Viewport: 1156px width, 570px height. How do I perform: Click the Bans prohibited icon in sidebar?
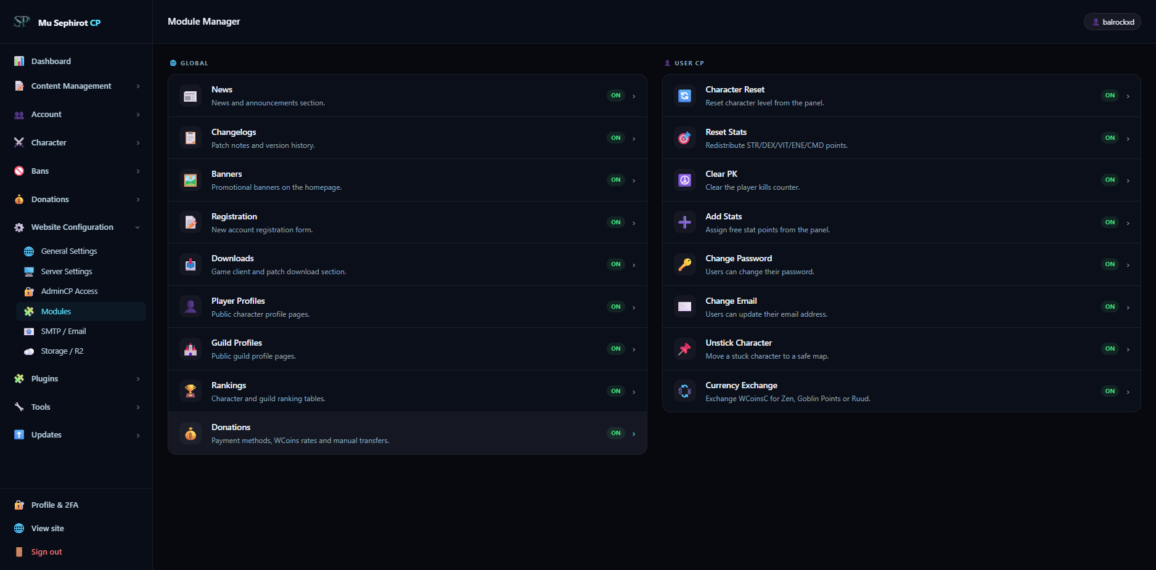(x=19, y=171)
